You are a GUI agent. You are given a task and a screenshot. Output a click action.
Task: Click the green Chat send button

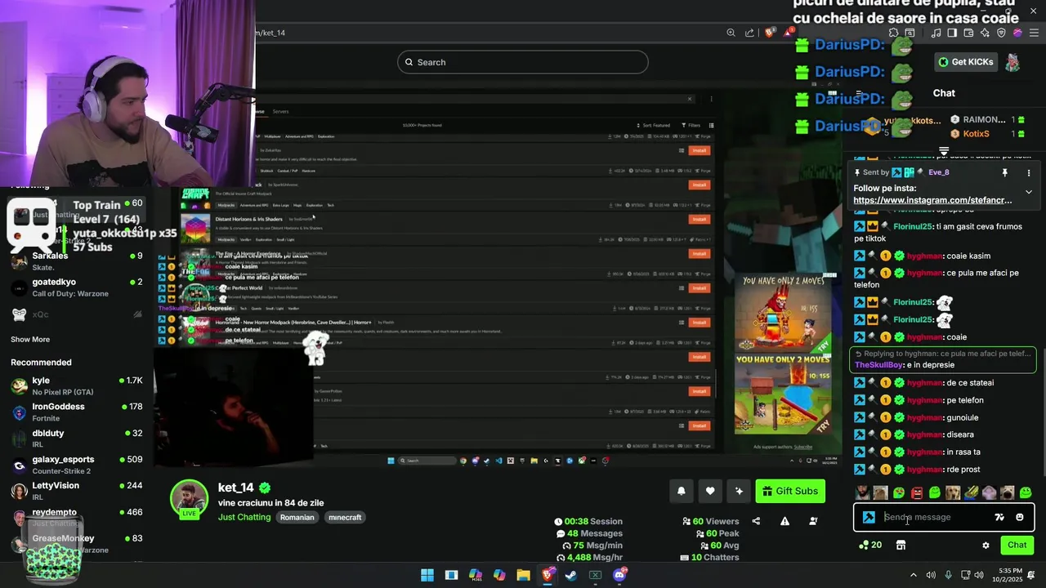tap(1017, 545)
